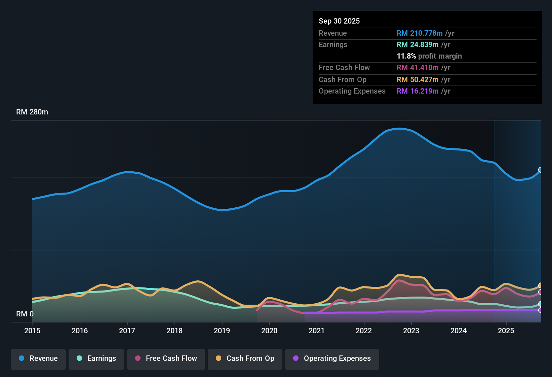Image resolution: width=552 pixels, height=377 pixels.
Task: Click the purple Operating Expenses legend dot
Action: tap(296, 358)
